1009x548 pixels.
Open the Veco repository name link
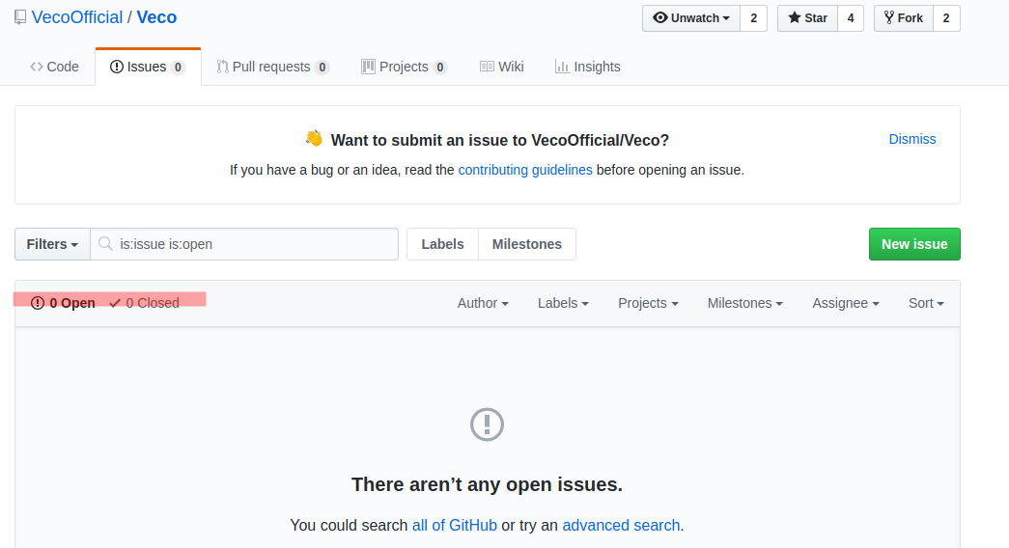point(156,17)
